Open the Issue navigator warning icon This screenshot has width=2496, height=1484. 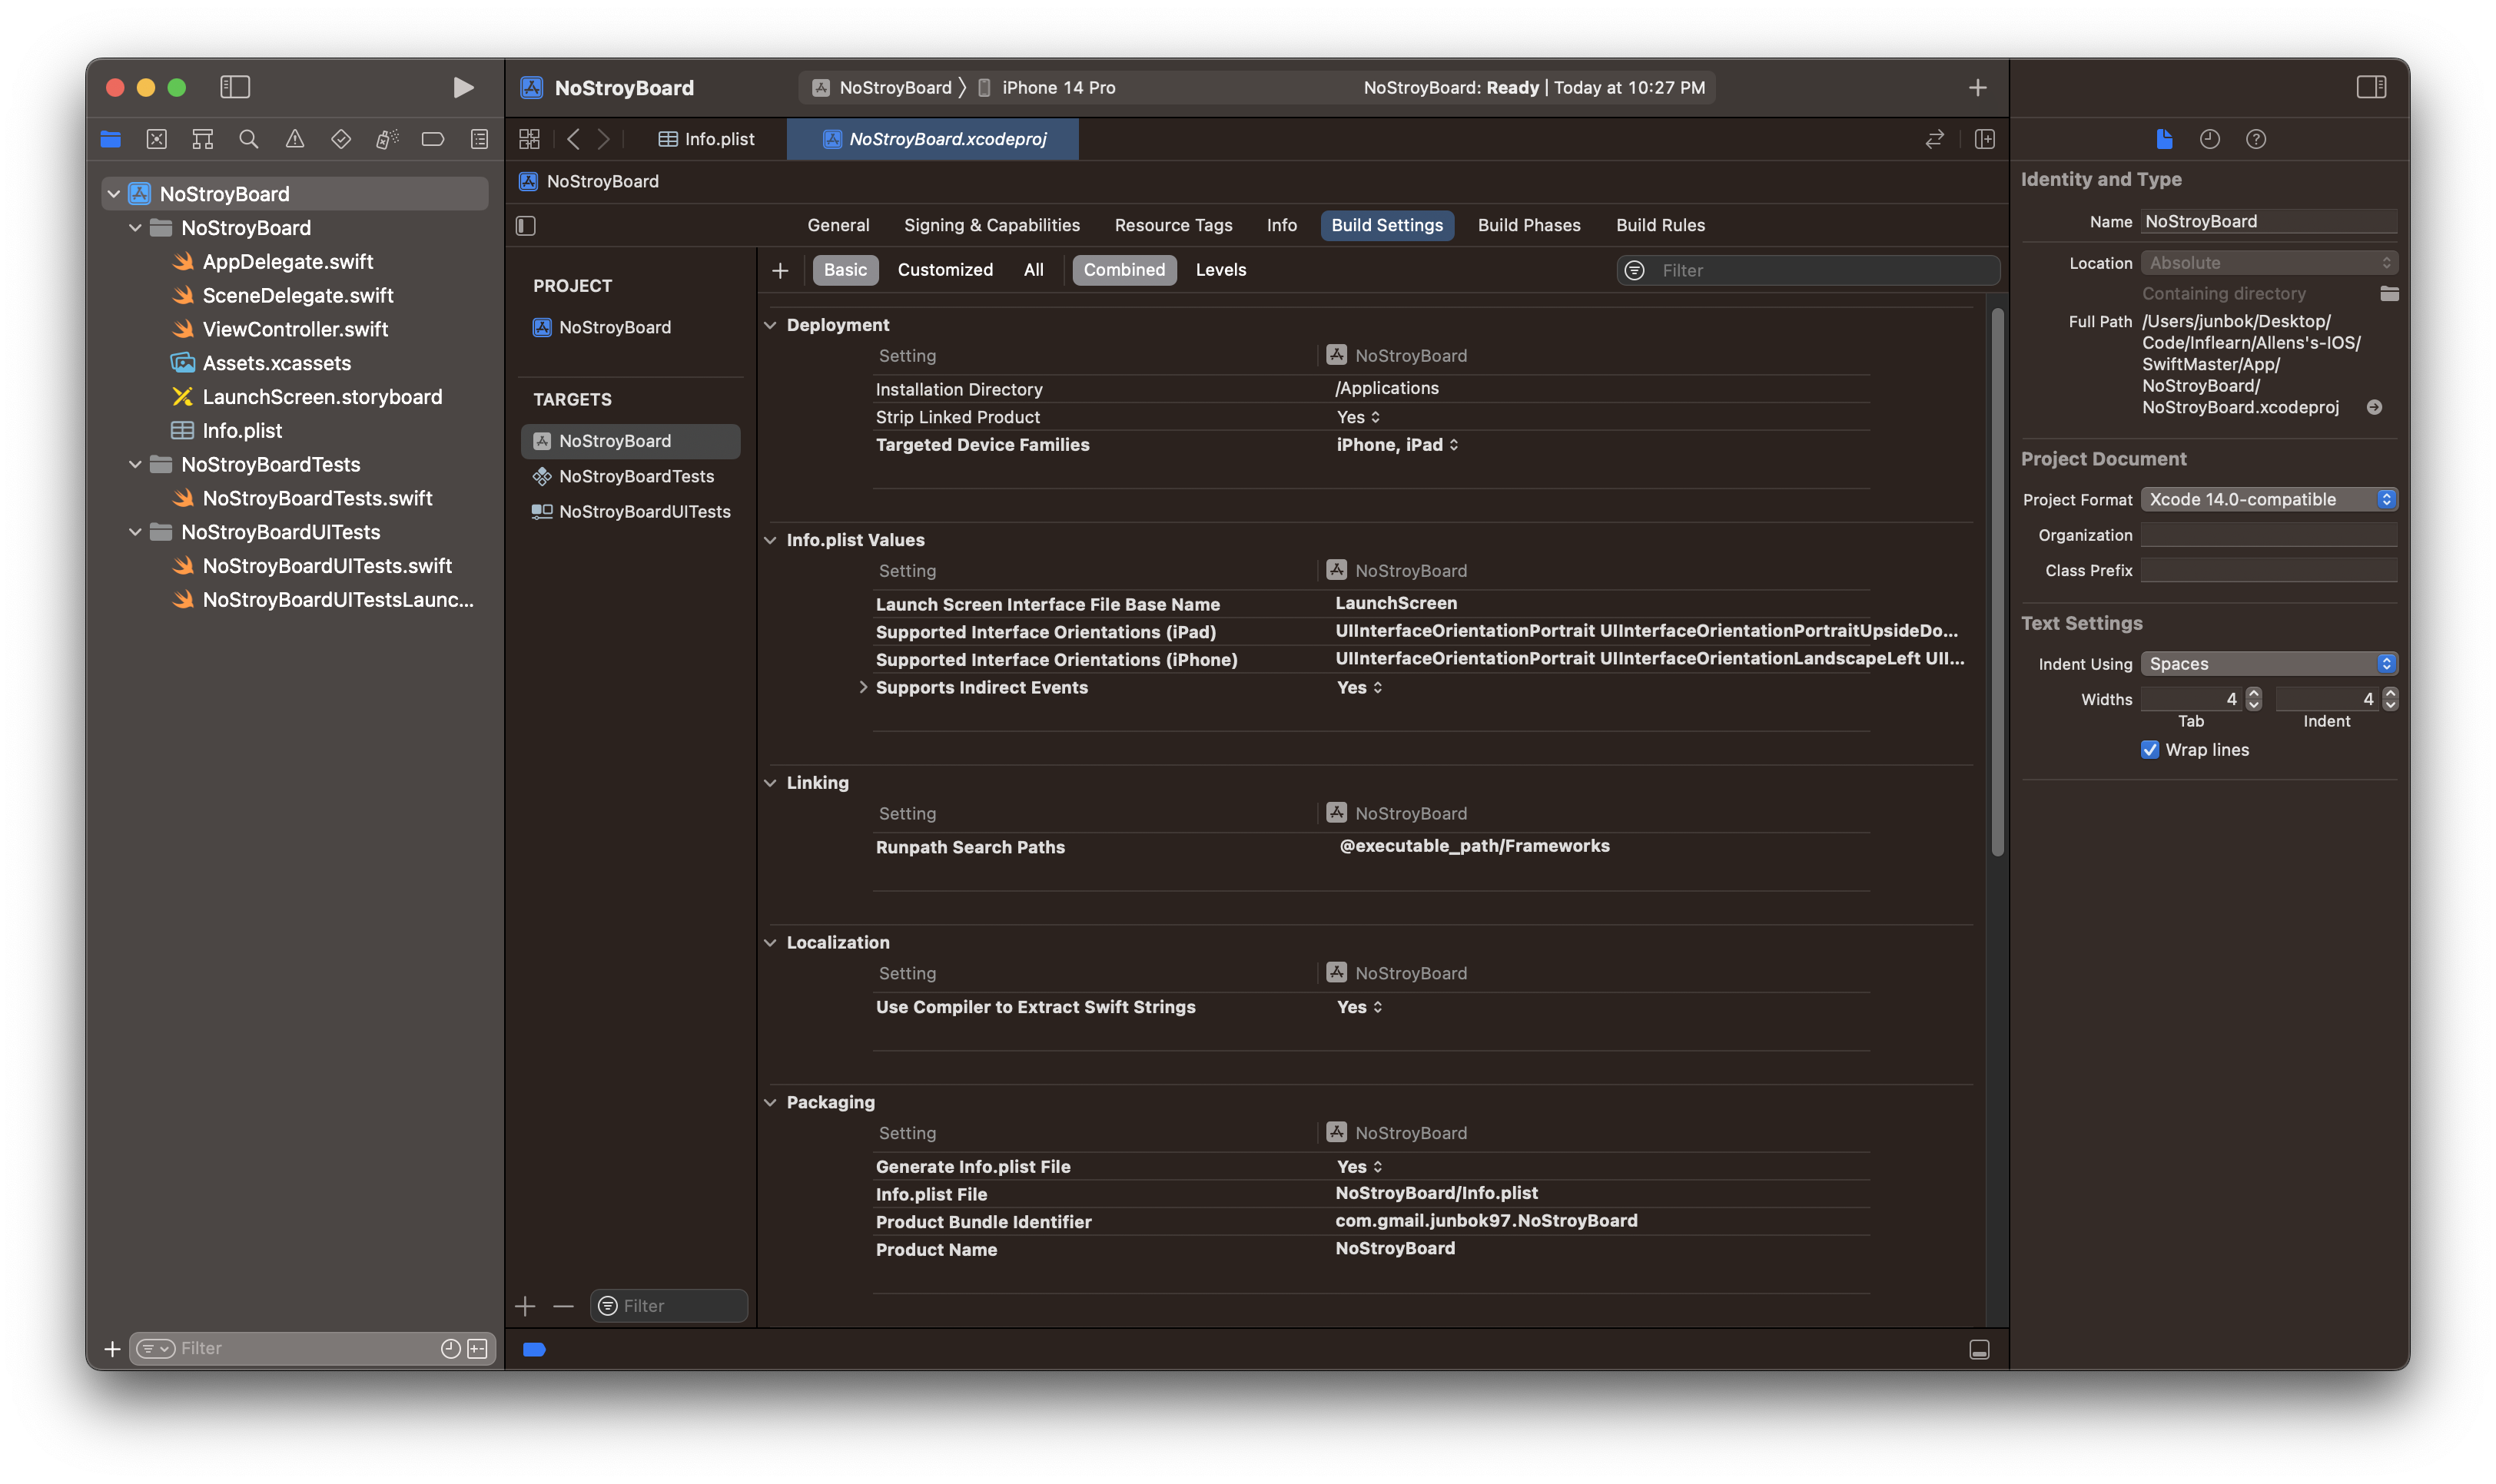coord(295,140)
